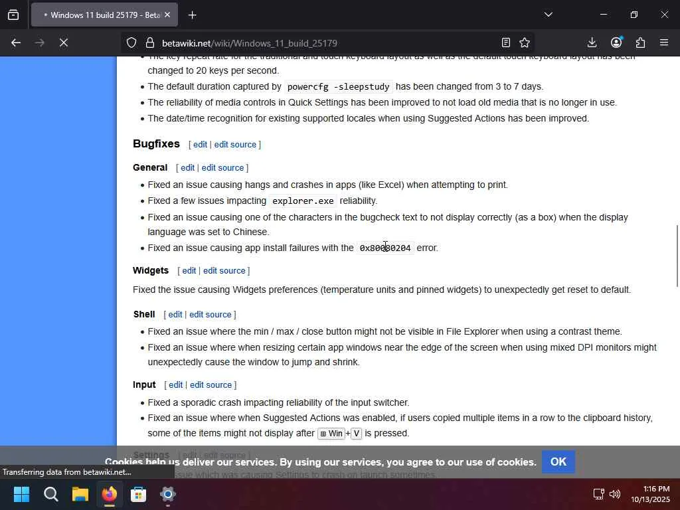Click edit source link next to General
680x510 pixels.
[x=222, y=168]
